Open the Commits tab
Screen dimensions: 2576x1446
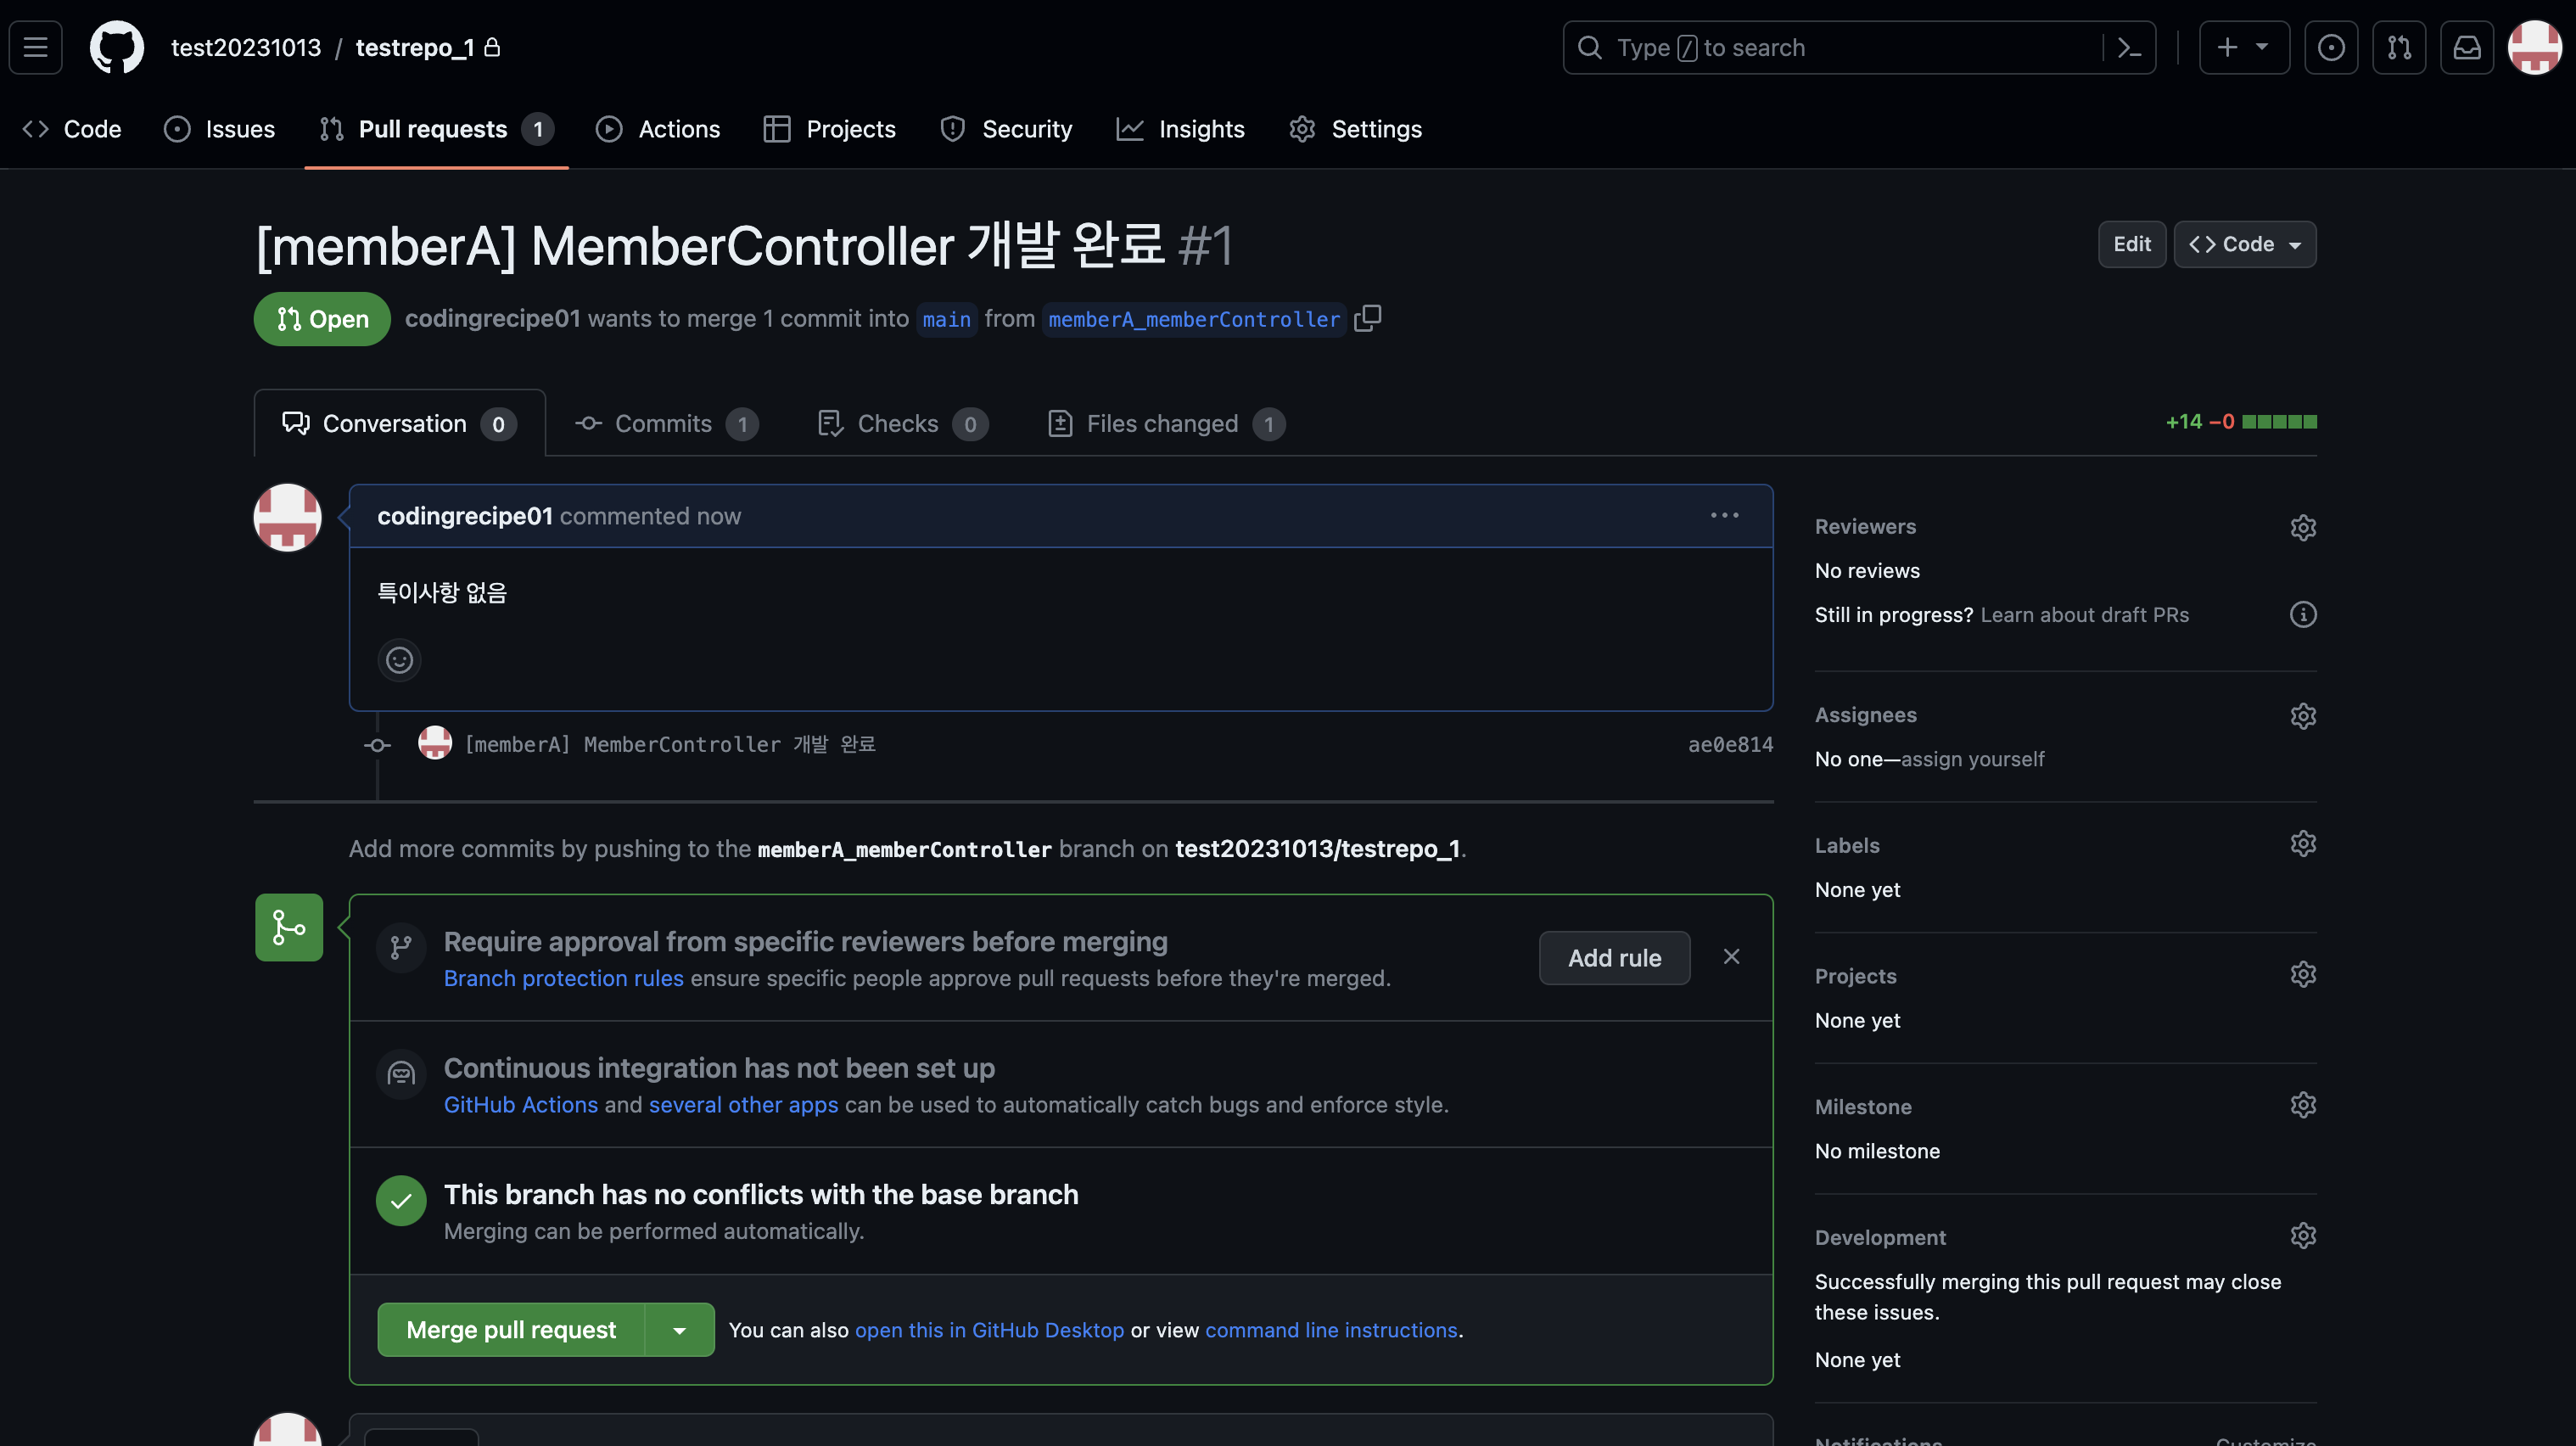[x=665, y=424]
